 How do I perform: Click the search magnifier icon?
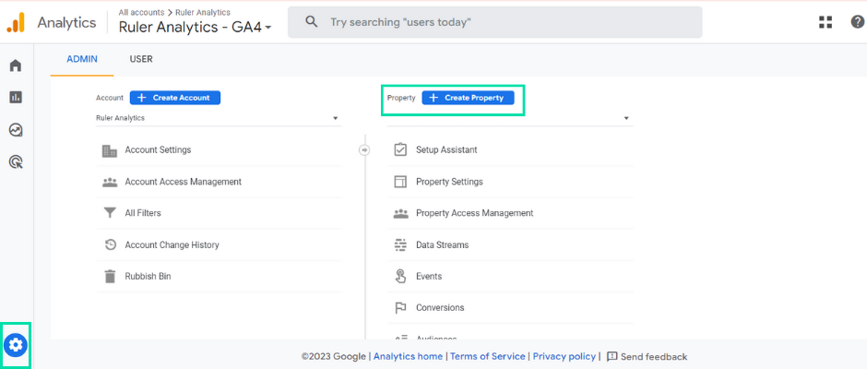(312, 22)
